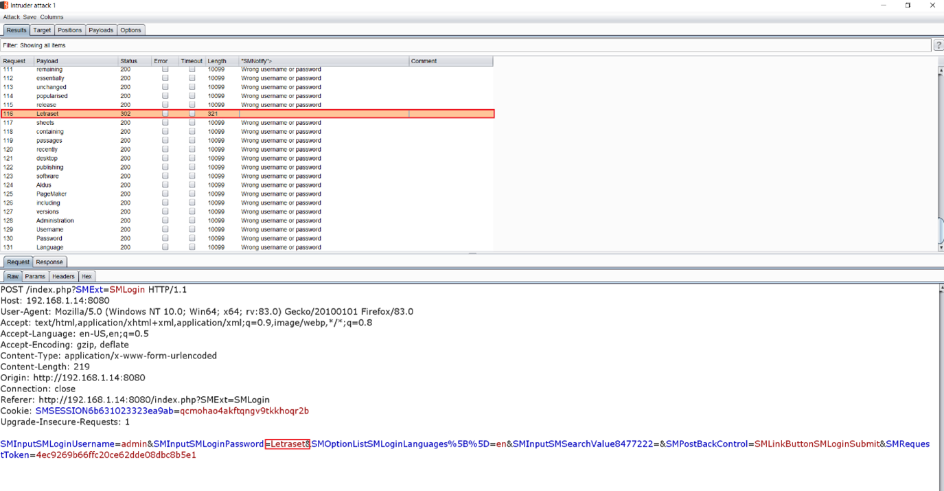View the request in the Hex tab
Screen dimensions: 944x491
click(87, 276)
